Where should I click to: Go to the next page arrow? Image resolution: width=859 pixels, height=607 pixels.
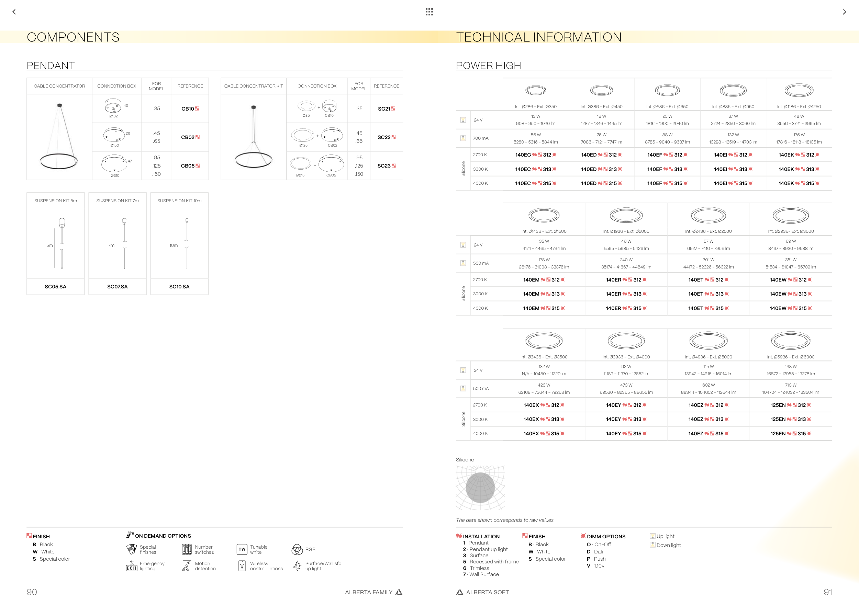click(x=845, y=12)
